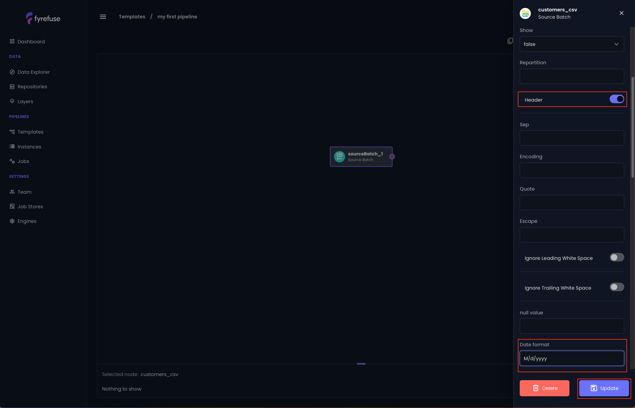Image resolution: width=635 pixels, height=408 pixels.
Task: Click the Date format input field
Action: (572, 358)
